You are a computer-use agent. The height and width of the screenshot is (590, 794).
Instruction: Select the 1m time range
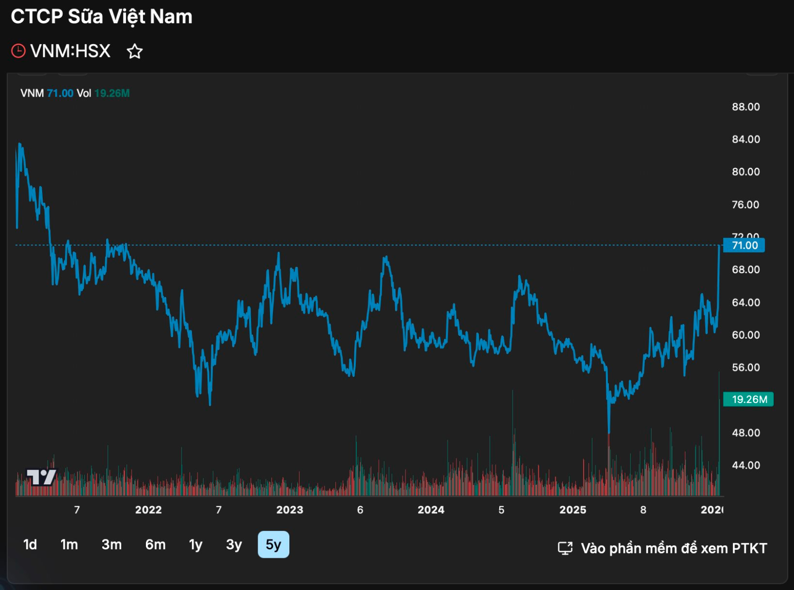pyautogui.click(x=69, y=544)
